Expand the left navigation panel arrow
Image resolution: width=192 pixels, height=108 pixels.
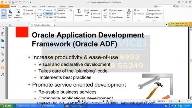(4, 28)
